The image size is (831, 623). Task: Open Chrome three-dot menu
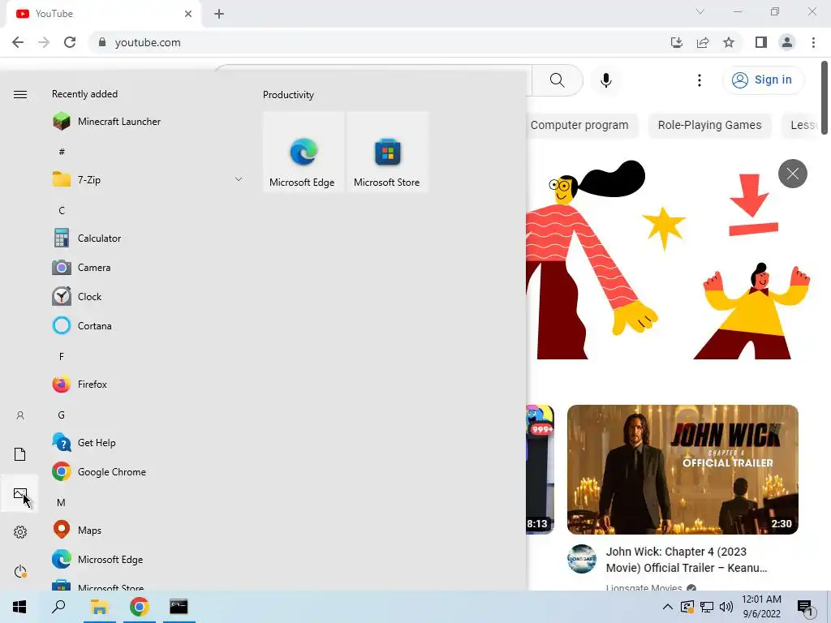coord(813,42)
